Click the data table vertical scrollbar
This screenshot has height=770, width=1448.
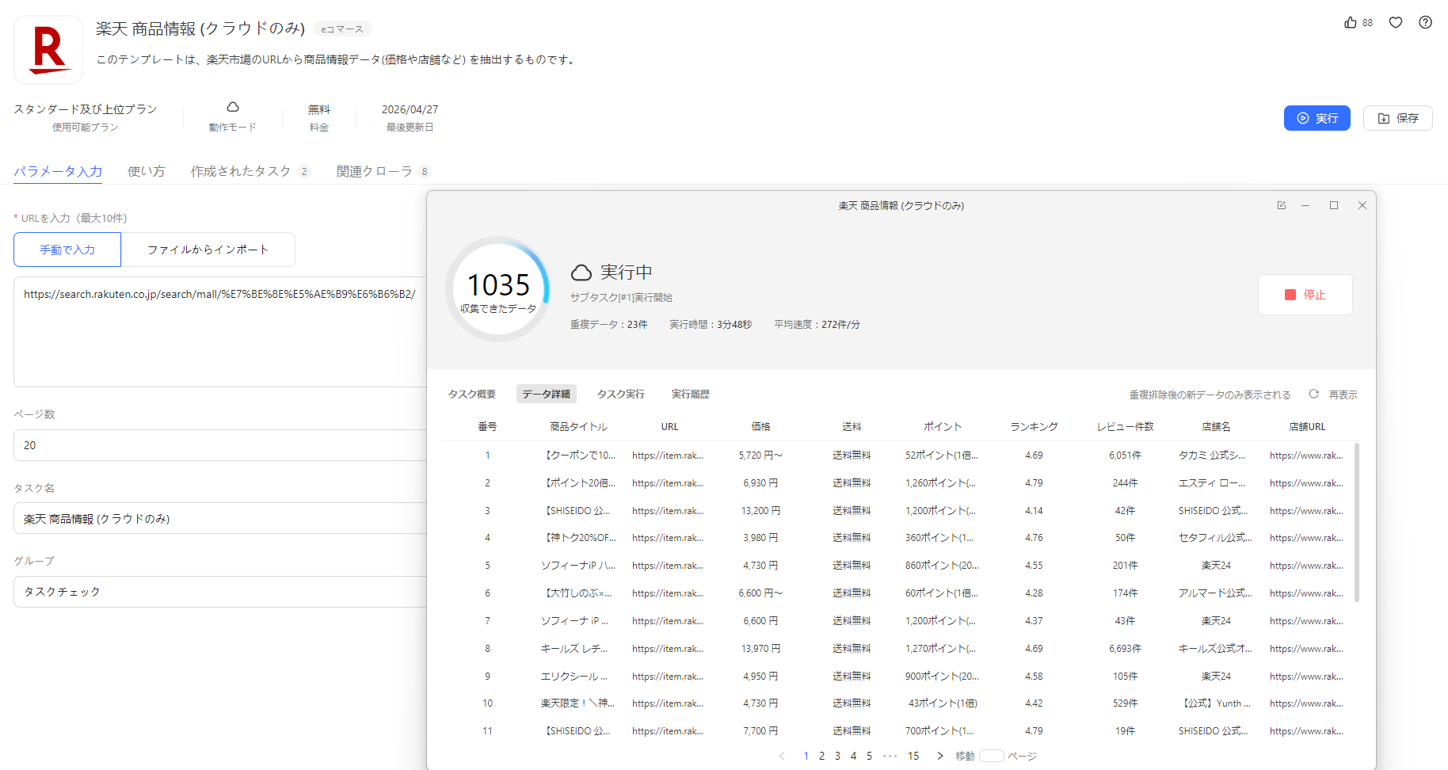(x=1357, y=523)
